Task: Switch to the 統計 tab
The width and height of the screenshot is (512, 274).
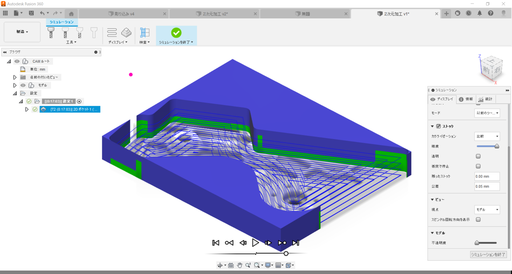Action: click(486, 99)
